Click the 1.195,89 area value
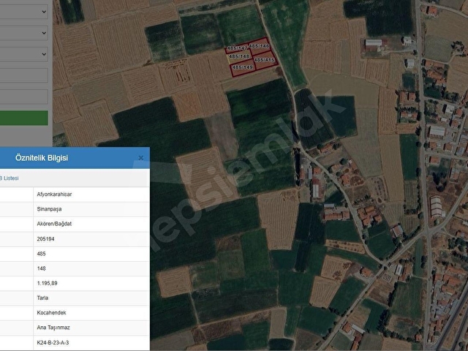 click(x=47, y=283)
